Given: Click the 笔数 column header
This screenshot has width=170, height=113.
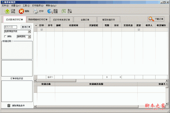Looking at the screenshot, I should (107, 25).
